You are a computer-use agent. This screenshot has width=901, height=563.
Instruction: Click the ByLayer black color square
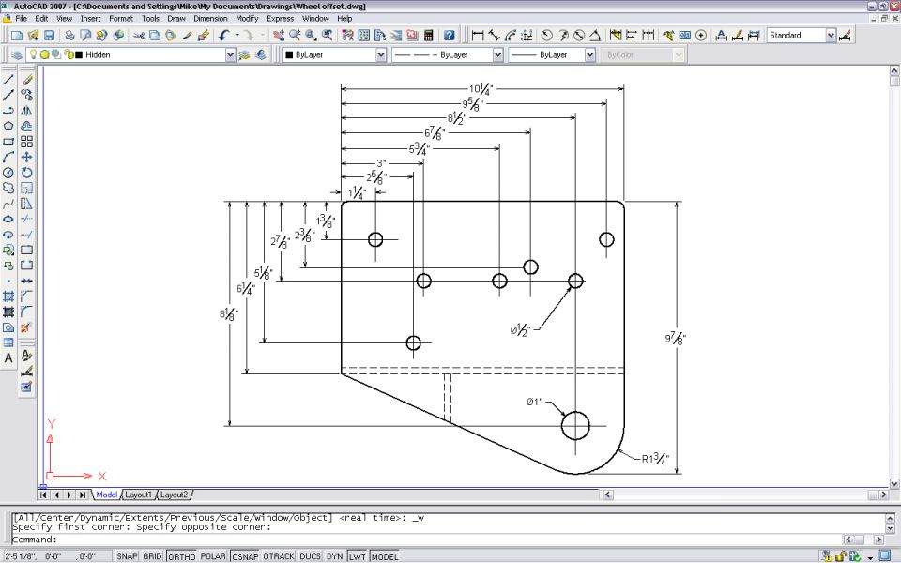tap(290, 55)
